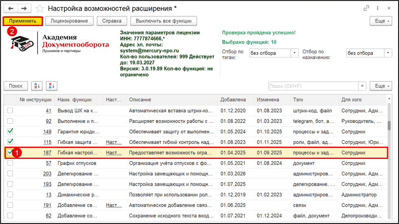This screenshot has height=224, width=399.
Task: Clear the search field with the x
Action: 362,86
